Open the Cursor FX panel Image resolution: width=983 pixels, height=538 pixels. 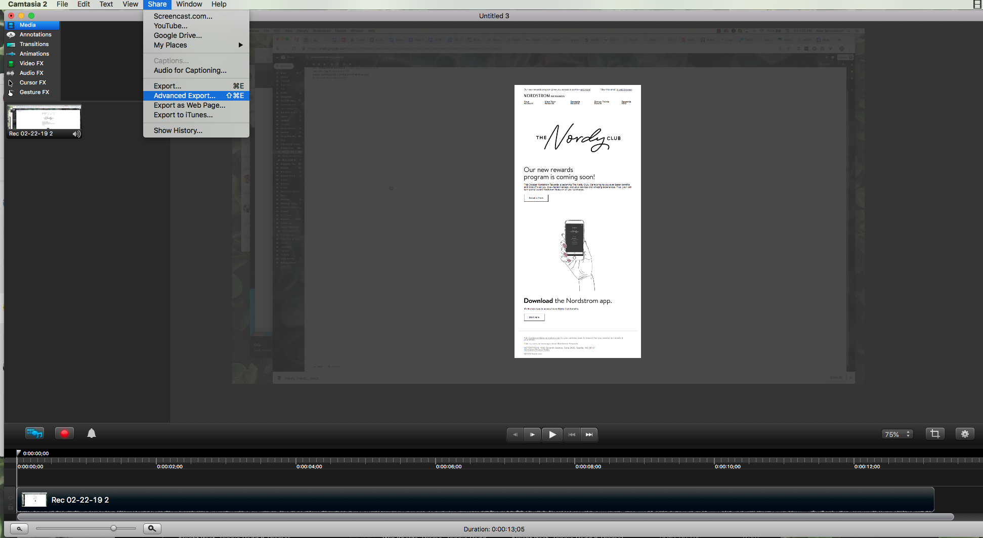coord(32,82)
